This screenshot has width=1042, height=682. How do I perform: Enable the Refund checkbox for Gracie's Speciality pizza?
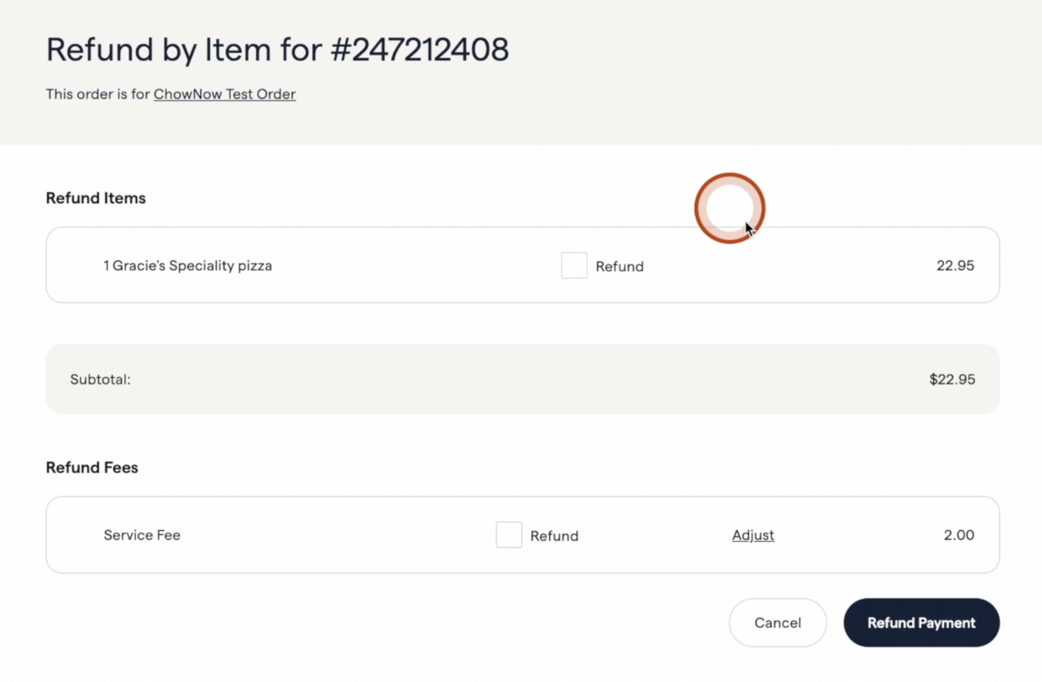pos(573,265)
